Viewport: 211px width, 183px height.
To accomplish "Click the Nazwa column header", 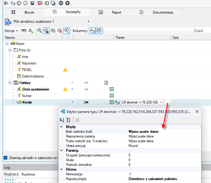I will pos(33,38).
